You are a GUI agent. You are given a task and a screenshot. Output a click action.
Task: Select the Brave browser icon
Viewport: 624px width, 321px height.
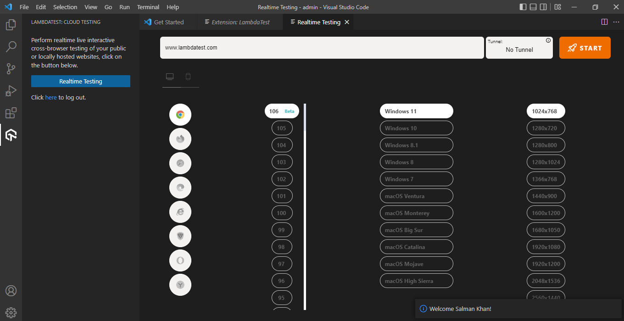pos(180,236)
